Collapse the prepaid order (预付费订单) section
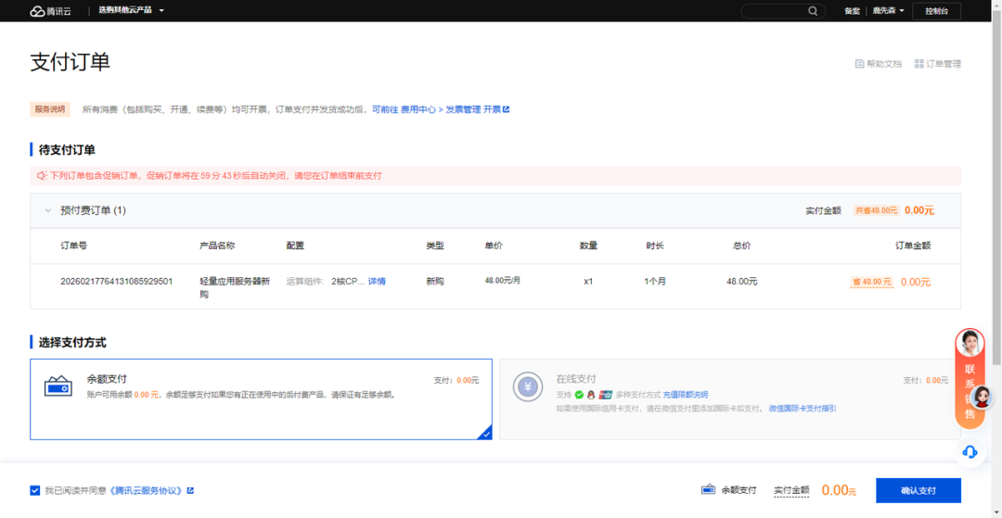The height and width of the screenshot is (518, 1002). (48, 210)
